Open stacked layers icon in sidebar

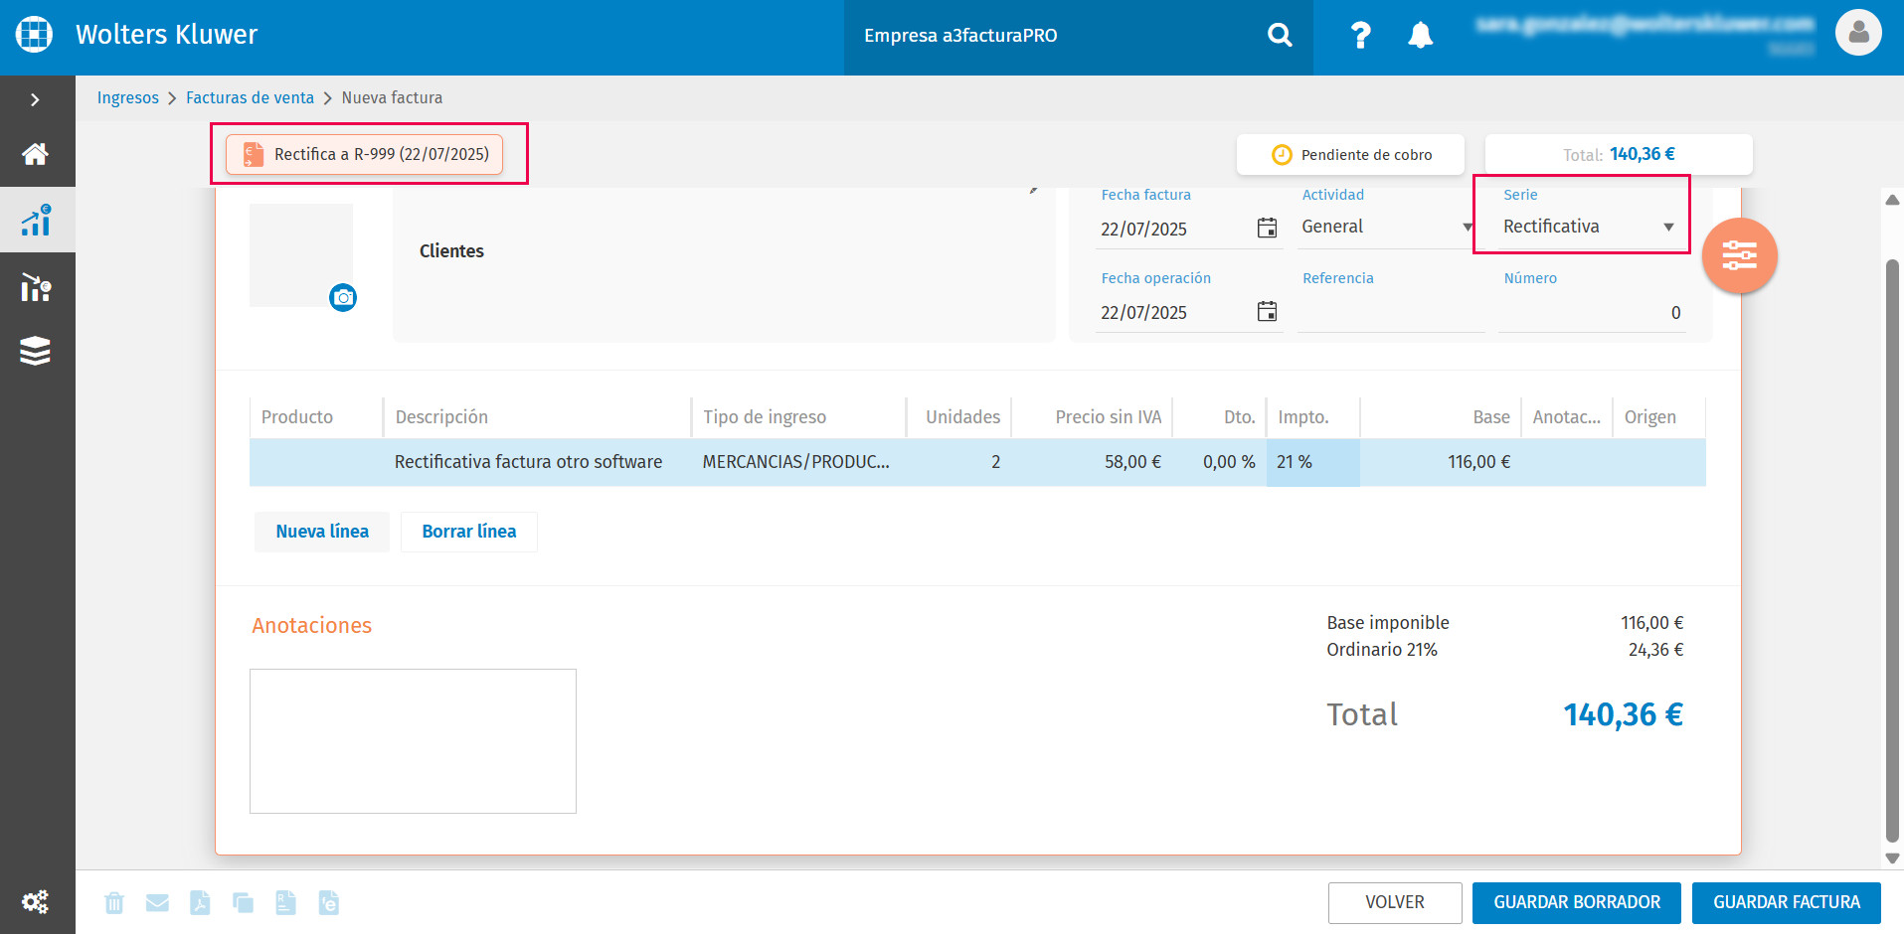36,351
